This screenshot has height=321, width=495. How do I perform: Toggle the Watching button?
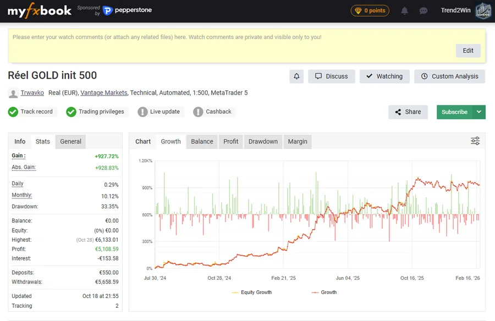[x=384, y=76]
